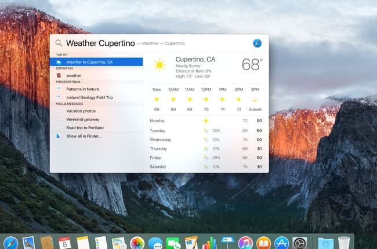The height and width of the screenshot is (249, 377).
Task: Click the Tuesday forecast row label
Action: (158, 131)
